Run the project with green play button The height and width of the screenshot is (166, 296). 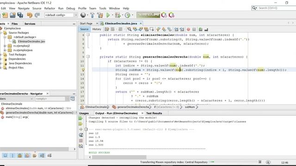[108, 15]
